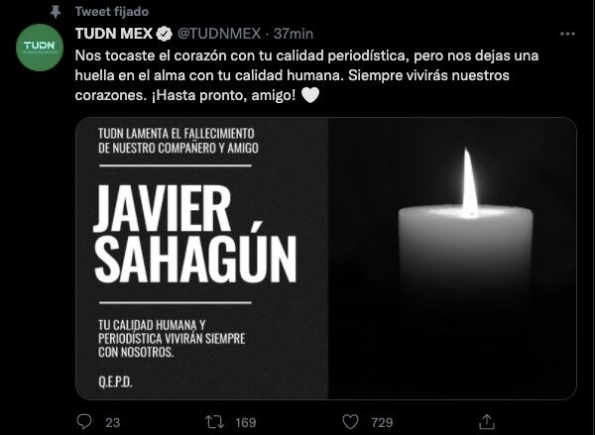Reply using the speech bubble icon
The height and width of the screenshot is (435, 595).
coord(84,422)
